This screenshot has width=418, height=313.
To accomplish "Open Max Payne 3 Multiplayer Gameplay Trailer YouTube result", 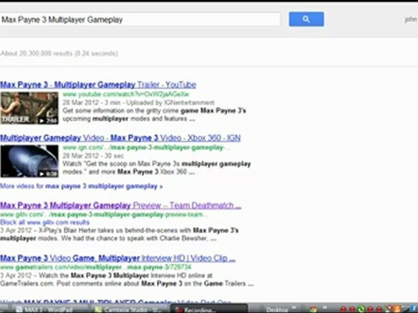I will click(98, 85).
